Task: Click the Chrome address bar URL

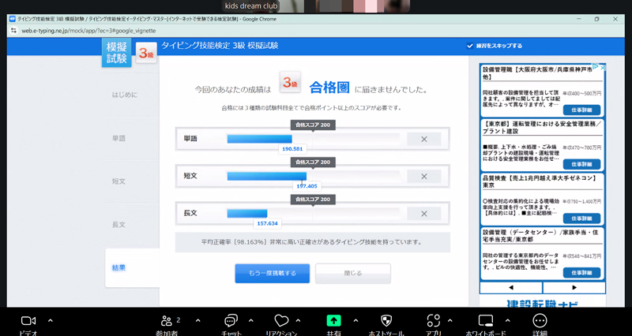Action: pyautogui.click(x=88, y=31)
